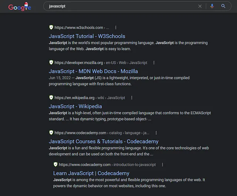237x196 pixels.
Task: Click the magnifying glass search icon
Action: 223,6
